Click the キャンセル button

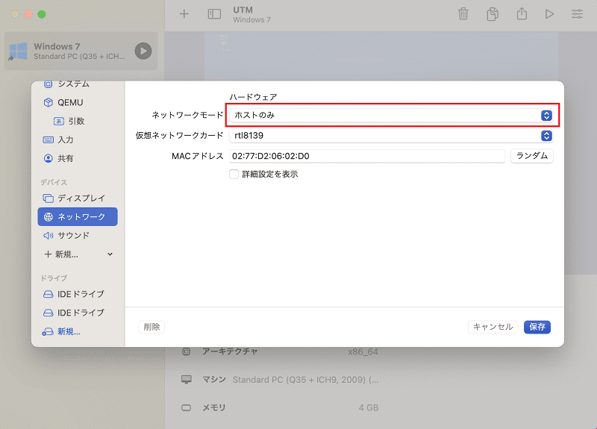coord(493,327)
